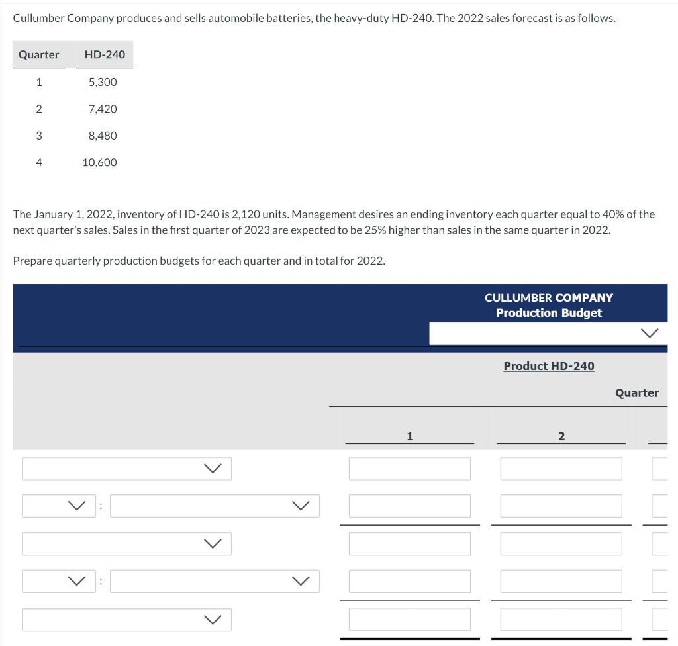678x646 pixels.
Task: Open the fourth row small Add/Less dropdown
Action: point(59,581)
